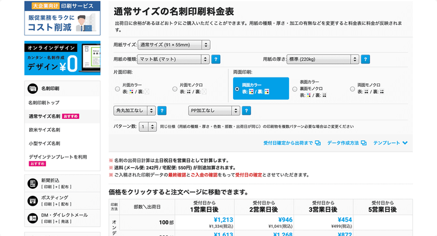
Task: Open 受付日確定から出荷まで link
Action: [x=288, y=143]
